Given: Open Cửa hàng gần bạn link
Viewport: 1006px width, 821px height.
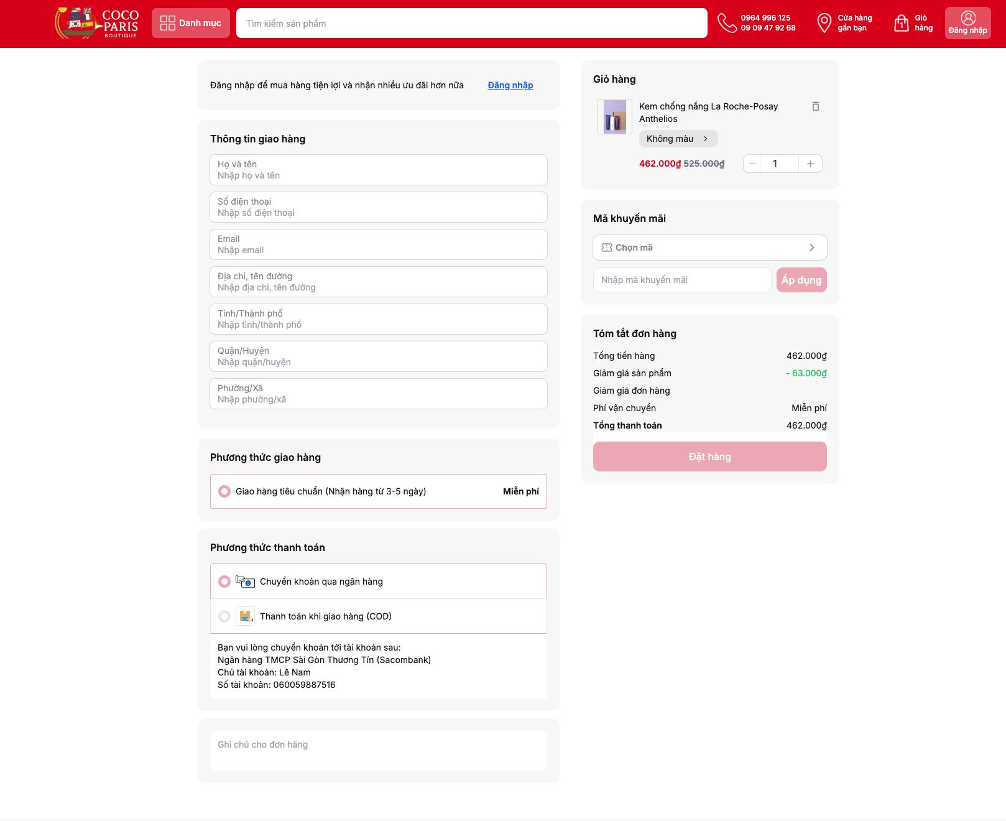Looking at the screenshot, I should 855,23.
